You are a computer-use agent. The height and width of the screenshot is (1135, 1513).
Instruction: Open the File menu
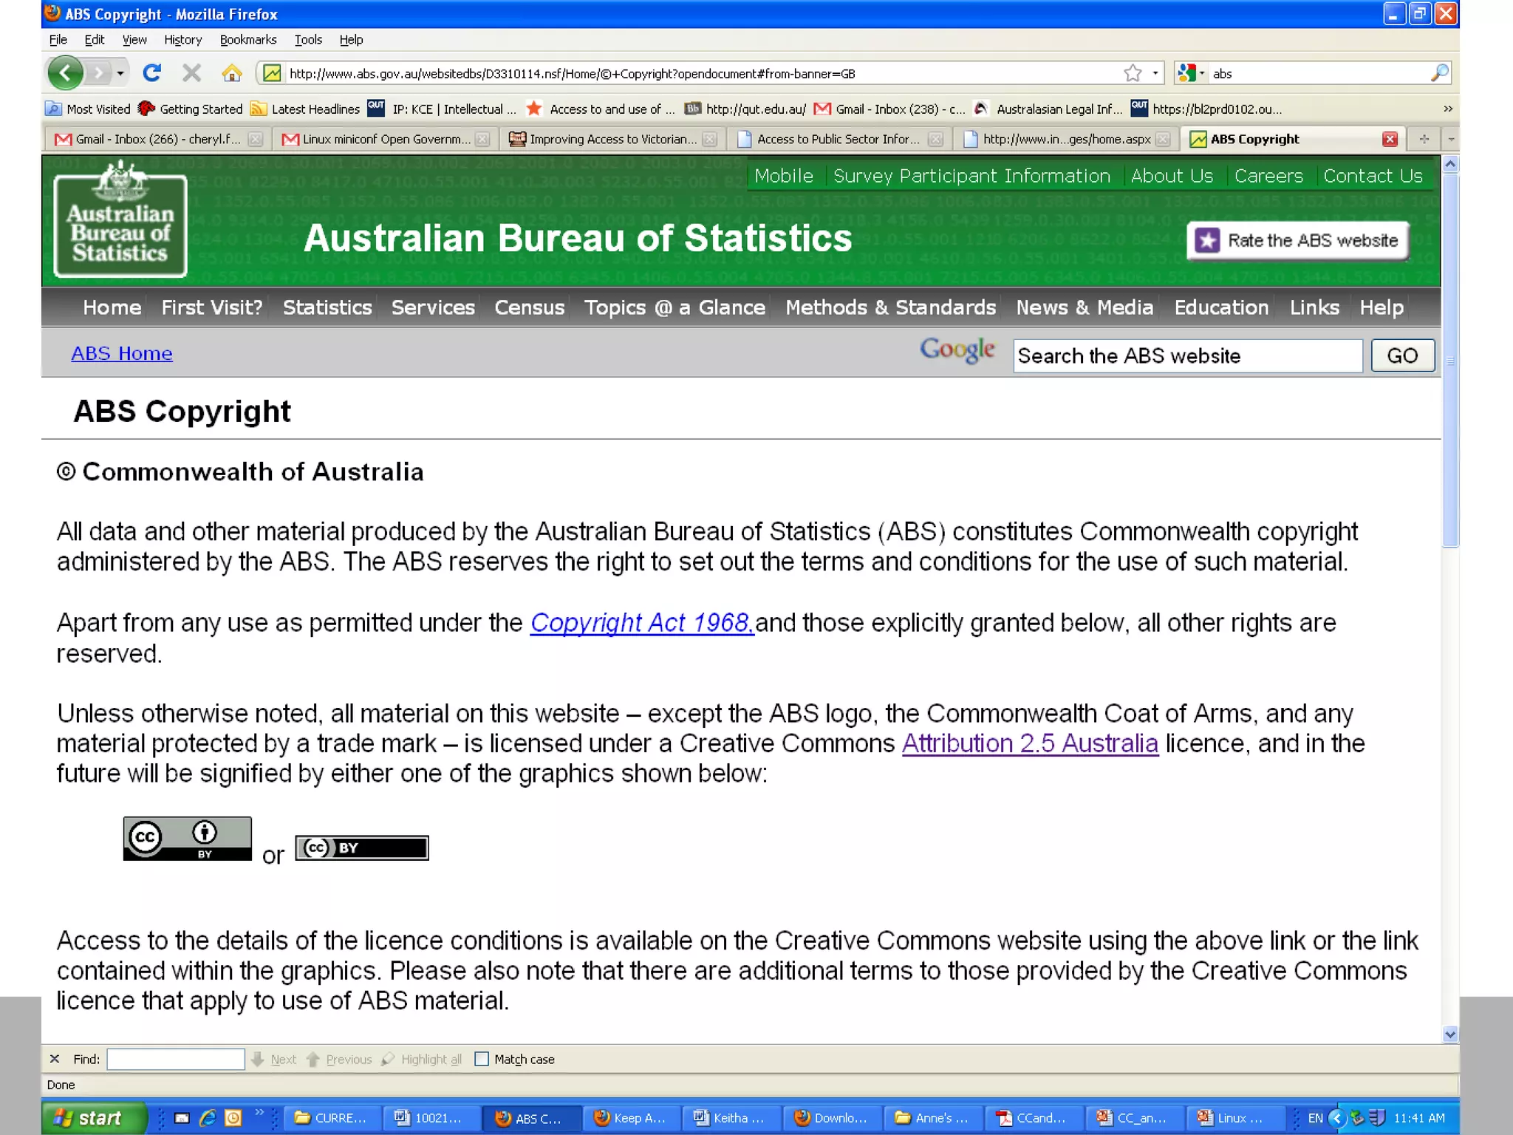(x=58, y=40)
